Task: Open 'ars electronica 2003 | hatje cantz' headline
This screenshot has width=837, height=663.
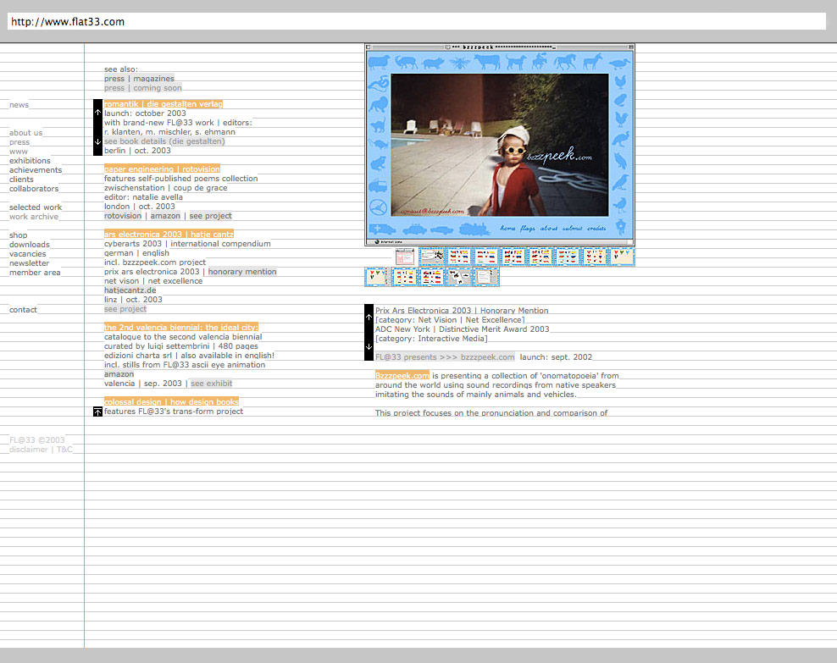Action: 169,235
